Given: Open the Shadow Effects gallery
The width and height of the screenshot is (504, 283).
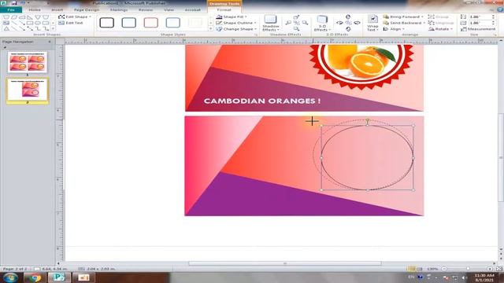Looking at the screenshot, I should [x=270, y=23].
